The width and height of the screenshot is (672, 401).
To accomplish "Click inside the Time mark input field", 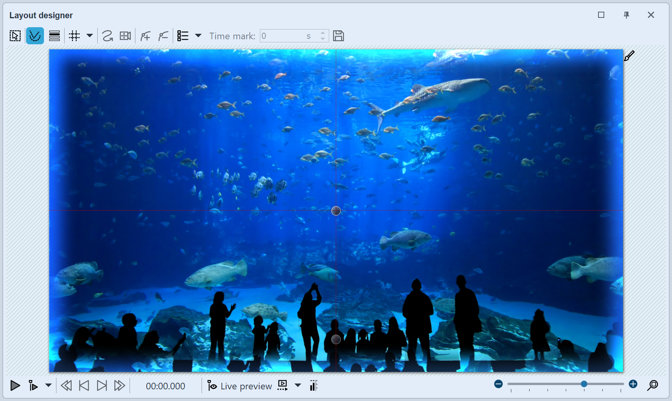I will coord(288,35).
